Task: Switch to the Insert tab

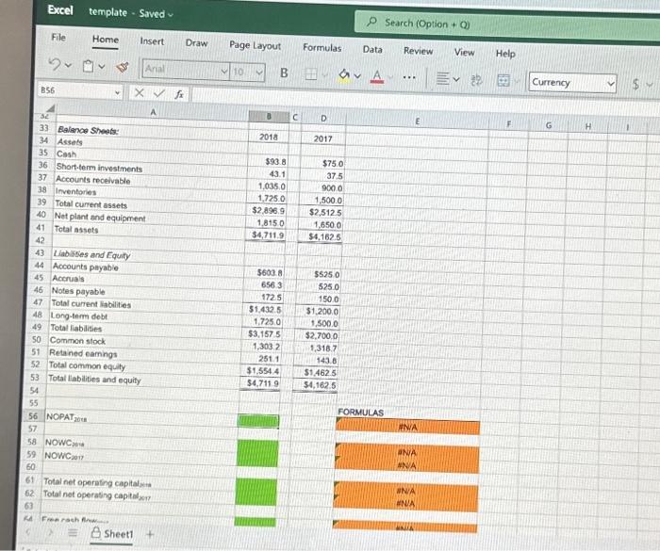Action: point(152,41)
